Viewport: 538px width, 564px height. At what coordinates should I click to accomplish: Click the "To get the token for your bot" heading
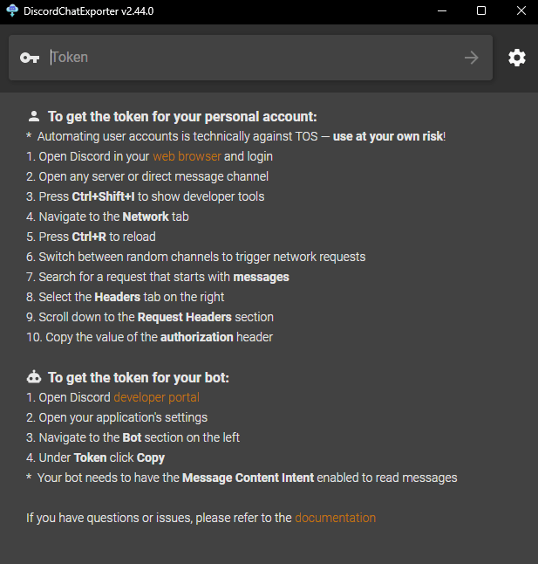tap(139, 378)
